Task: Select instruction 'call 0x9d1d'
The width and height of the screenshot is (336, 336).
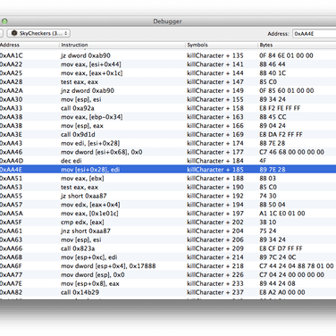Action: tap(78, 135)
